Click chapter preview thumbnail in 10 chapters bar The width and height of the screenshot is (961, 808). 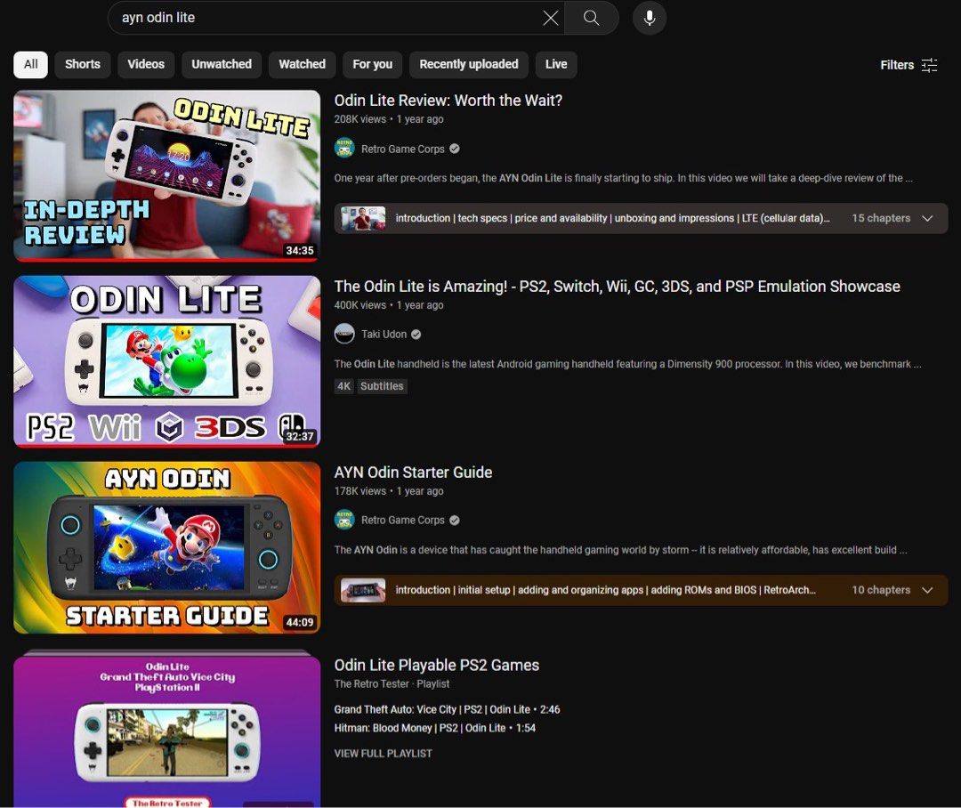tap(363, 590)
